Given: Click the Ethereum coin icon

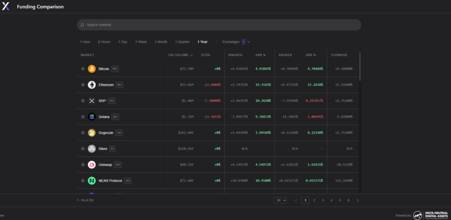Looking at the screenshot, I should (92, 85).
